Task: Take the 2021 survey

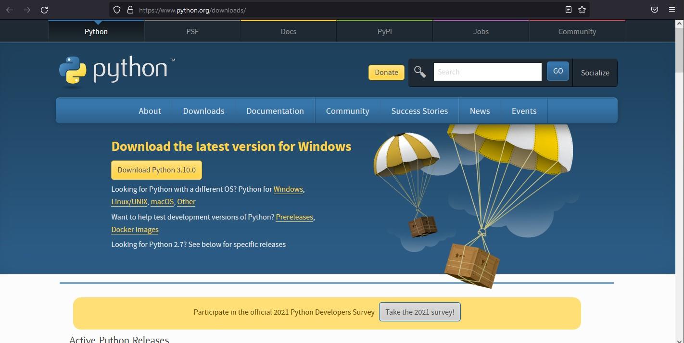Action: pyautogui.click(x=419, y=312)
